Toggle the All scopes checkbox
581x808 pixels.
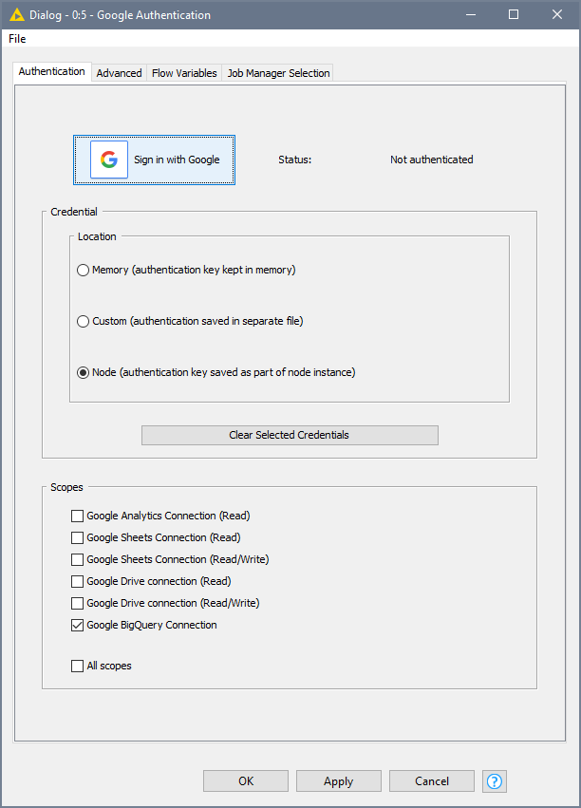coord(77,666)
